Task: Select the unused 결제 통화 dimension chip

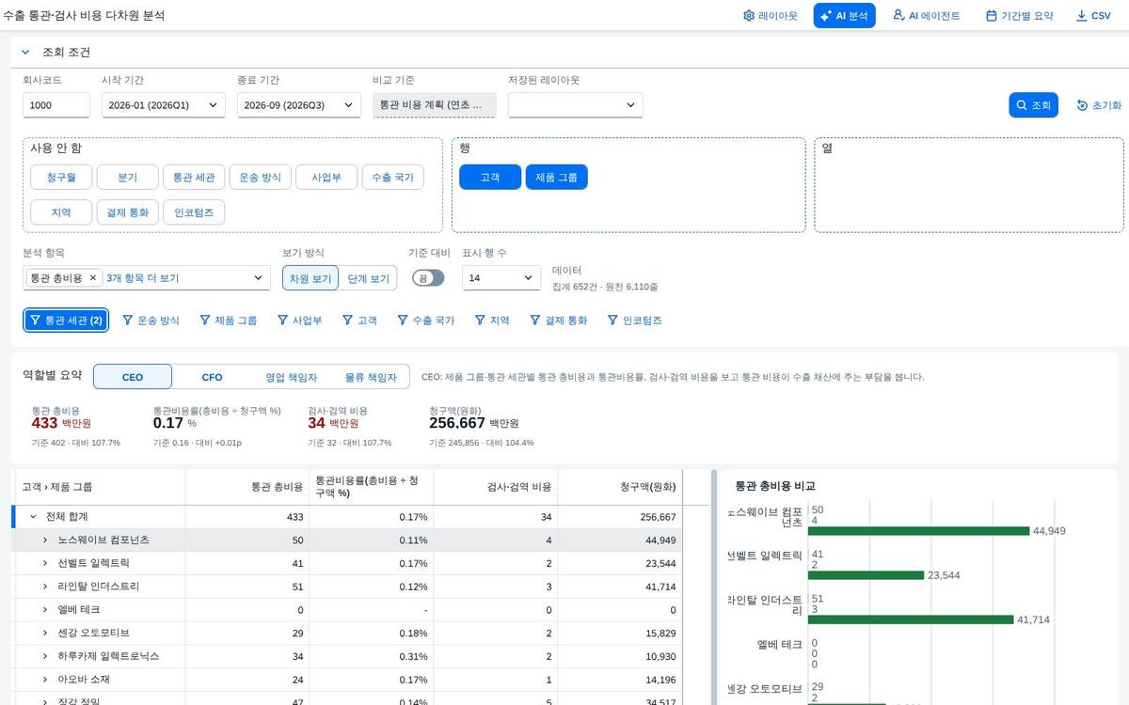Action: (127, 212)
